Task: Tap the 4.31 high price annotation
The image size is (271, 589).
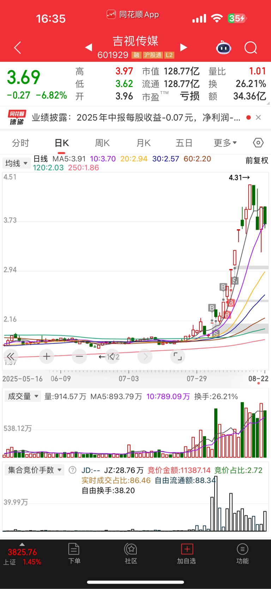Action: tap(239, 178)
